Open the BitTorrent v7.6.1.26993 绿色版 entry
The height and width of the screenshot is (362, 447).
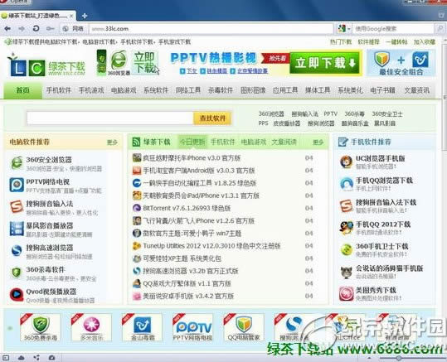click(187, 208)
